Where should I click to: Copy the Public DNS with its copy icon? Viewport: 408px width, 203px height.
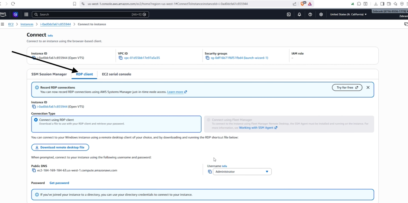coord(34,170)
